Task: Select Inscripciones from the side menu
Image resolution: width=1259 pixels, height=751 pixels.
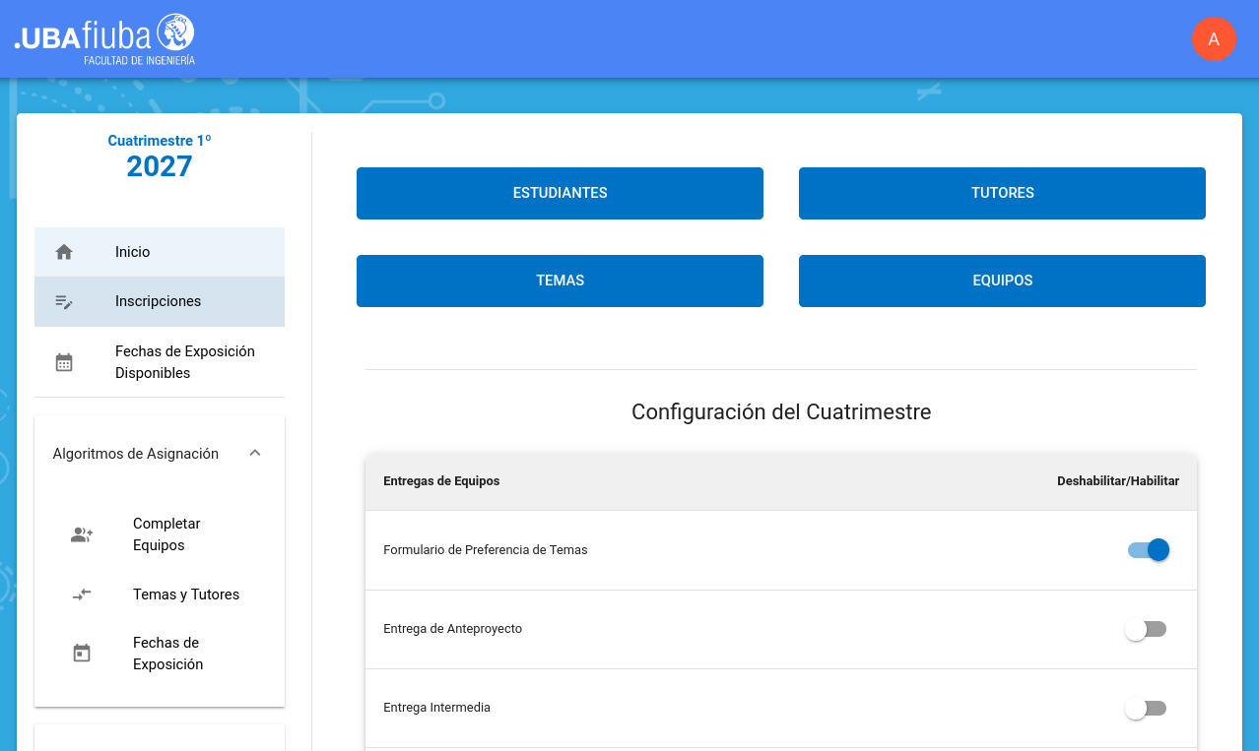Action: (158, 301)
